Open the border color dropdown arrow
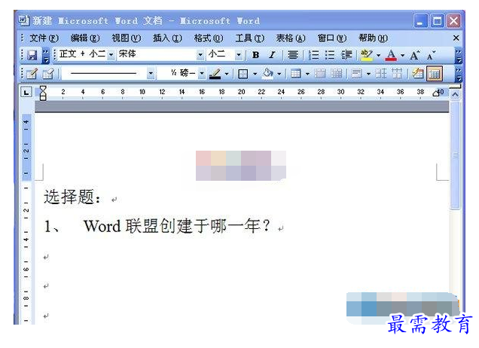479x348 pixels. (227, 74)
